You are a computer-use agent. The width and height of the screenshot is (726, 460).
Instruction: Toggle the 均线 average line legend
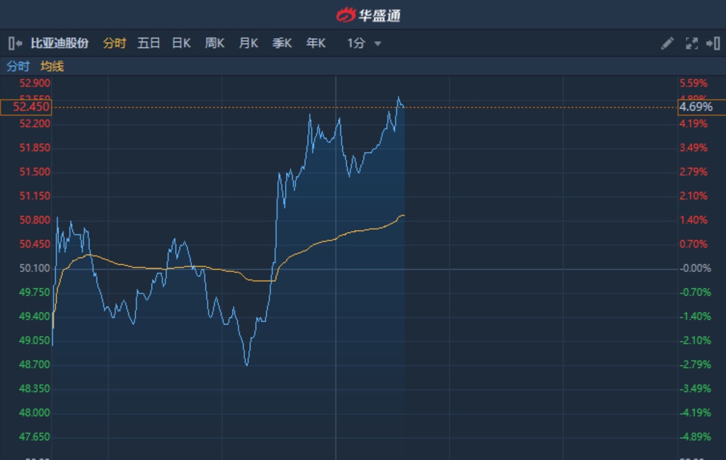tap(52, 66)
